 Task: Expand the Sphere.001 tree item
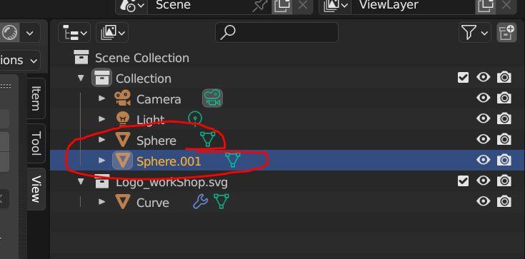(x=101, y=161)
